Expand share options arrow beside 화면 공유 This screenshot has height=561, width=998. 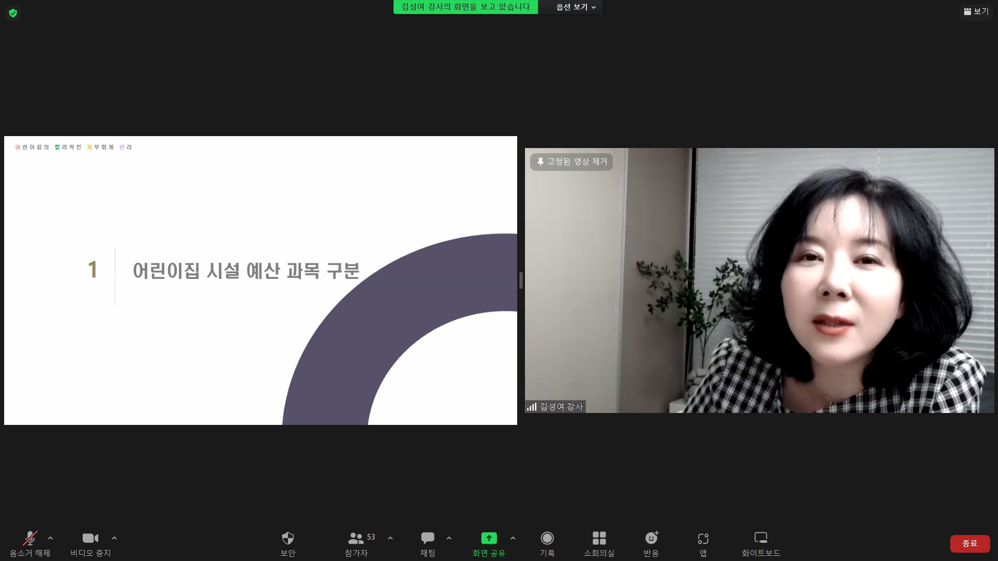(513, 538)
